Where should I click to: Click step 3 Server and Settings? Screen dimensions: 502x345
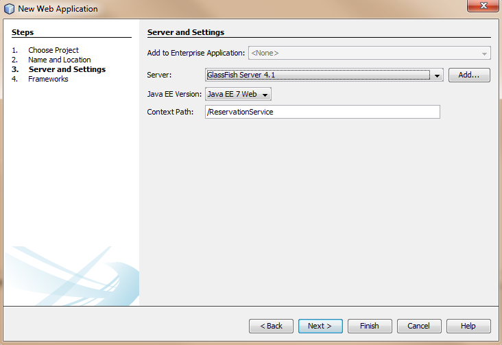coord(67,69)
